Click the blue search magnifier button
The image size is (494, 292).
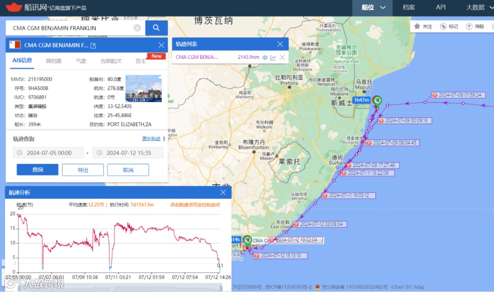(x=156, y=28)
